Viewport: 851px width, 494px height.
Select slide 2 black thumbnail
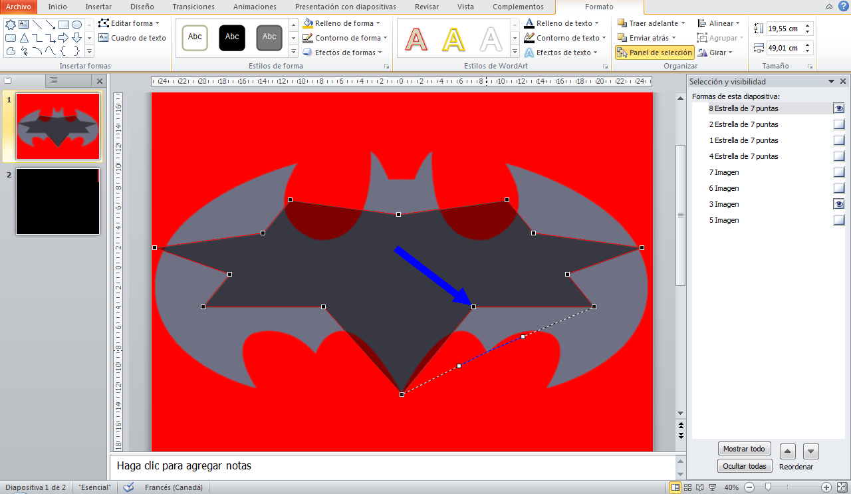point(58,201)
